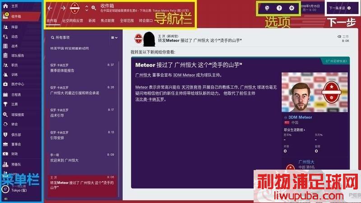This screenshot has width=361, height=203.
Task: Open the 欢迎来到 广州恒大 message
Action: (x=82, y=157)
